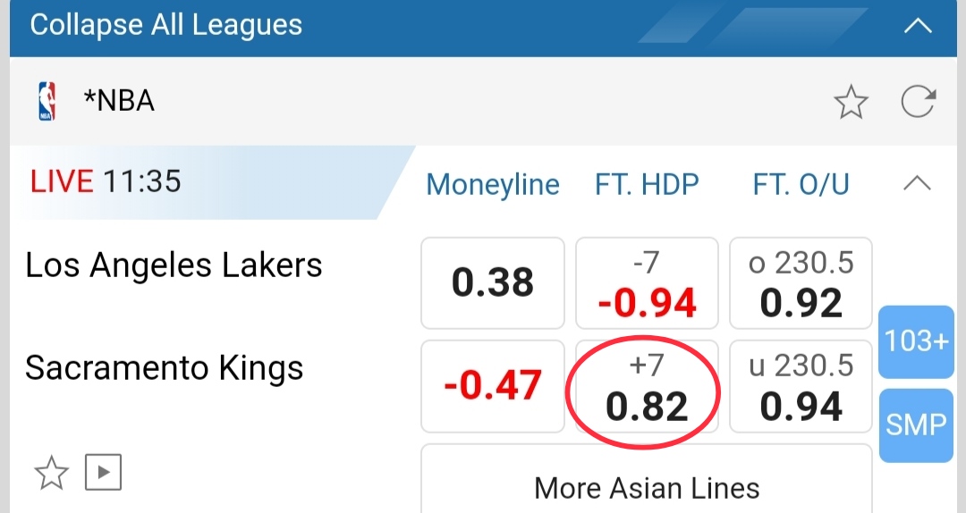Collapse all leagues using top chevron
The image size is (966, 513).
tap(918, 25)
